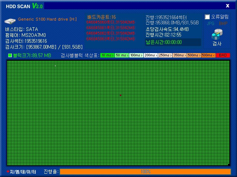Click the HDD SCAN V2.0 title logo
The height and width of the screenshot is (177, 237).
pos(24,6)
